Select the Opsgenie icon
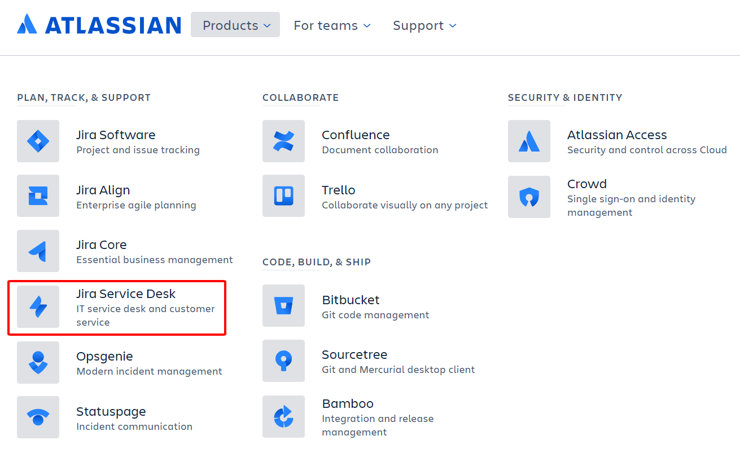 tap(38, 362)
